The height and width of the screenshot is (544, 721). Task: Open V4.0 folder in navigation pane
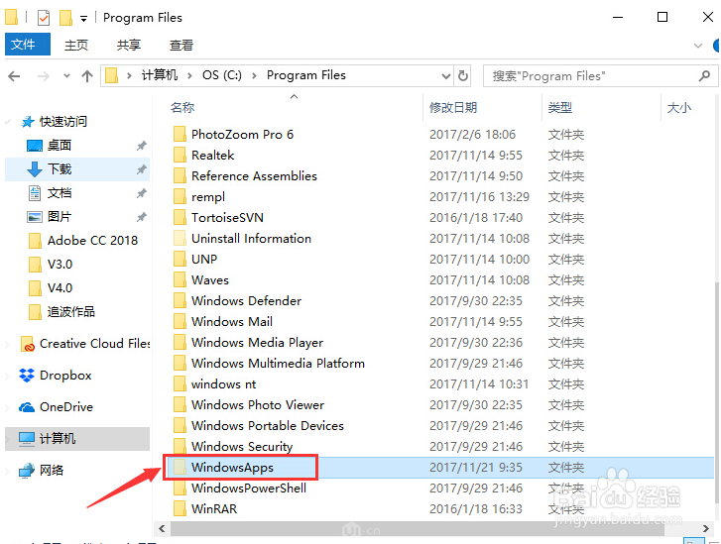point(60,288)
